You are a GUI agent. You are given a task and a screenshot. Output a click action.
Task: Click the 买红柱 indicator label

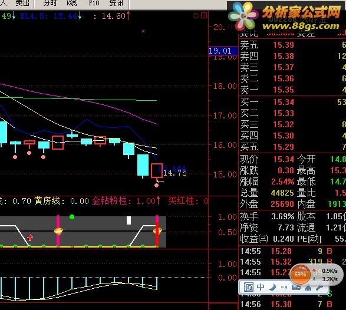(188, 201)
